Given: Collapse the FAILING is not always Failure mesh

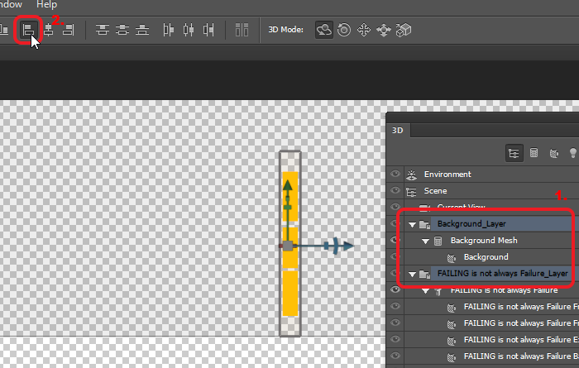Looking at the screenshot, I should click(425, 291).
